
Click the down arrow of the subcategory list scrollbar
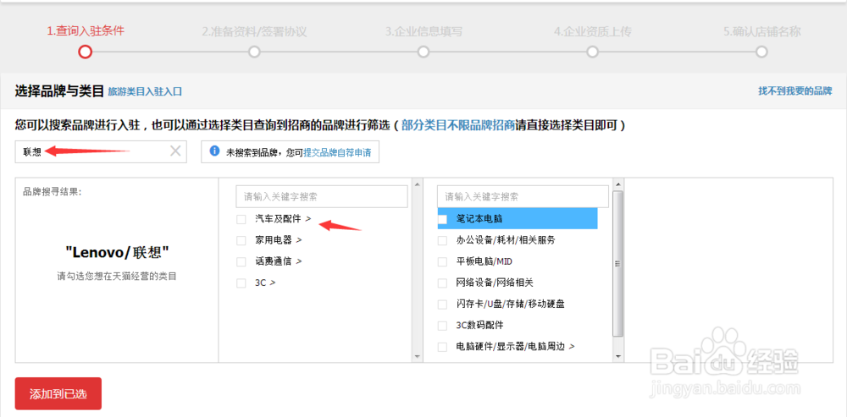pos(618,357)
